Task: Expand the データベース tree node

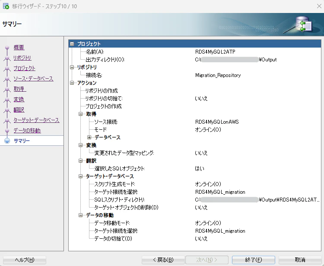Action: (x=89, y=138)
